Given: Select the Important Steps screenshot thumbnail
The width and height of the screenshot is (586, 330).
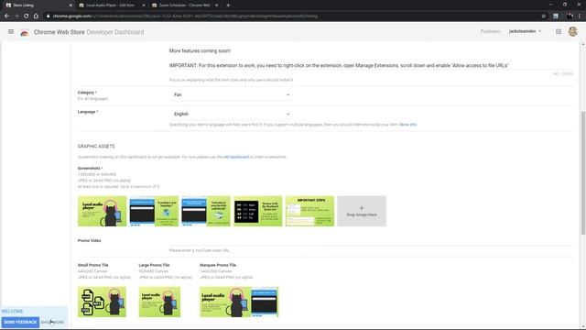Looking at the screenshot, I should pos(309,211).
